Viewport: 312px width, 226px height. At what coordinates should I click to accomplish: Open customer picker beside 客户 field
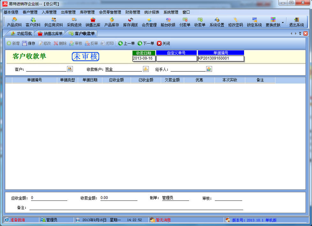(70, 69)
